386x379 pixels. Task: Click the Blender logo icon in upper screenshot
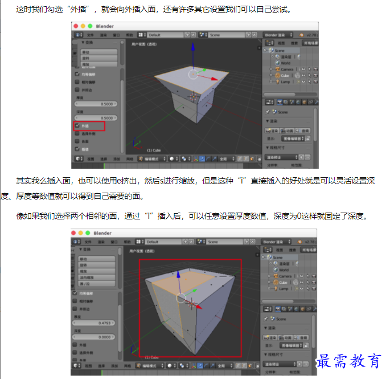click(301, 35)
